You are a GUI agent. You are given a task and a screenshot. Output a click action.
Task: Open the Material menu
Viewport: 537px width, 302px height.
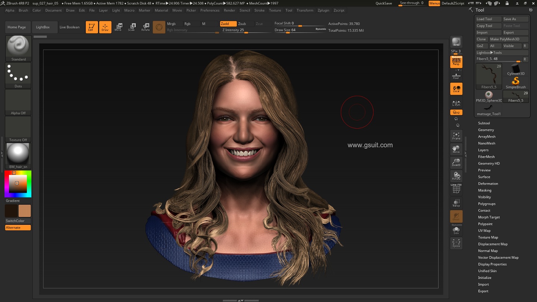pos(161,10)
